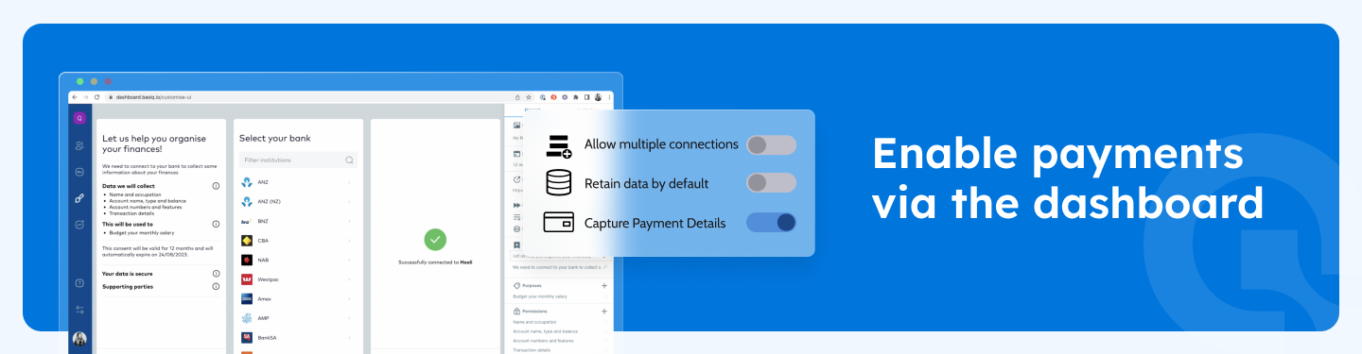This screenshot has width=1362, height=354.
Task: Click info icon beside Your data is secure
Action: click(216, 274)
